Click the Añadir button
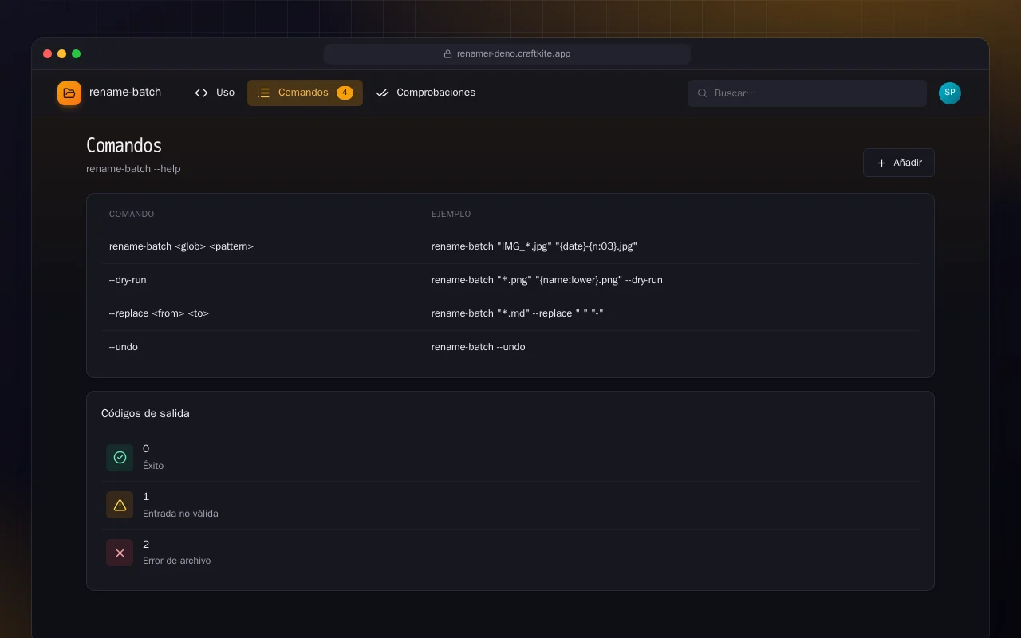The height and width of the screenshot is (638, 1021). [x=899, y=163]
